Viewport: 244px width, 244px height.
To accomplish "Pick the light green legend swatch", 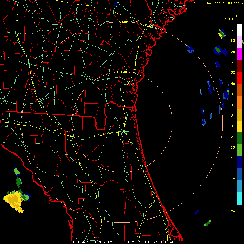I will click(x=239, y=150).
